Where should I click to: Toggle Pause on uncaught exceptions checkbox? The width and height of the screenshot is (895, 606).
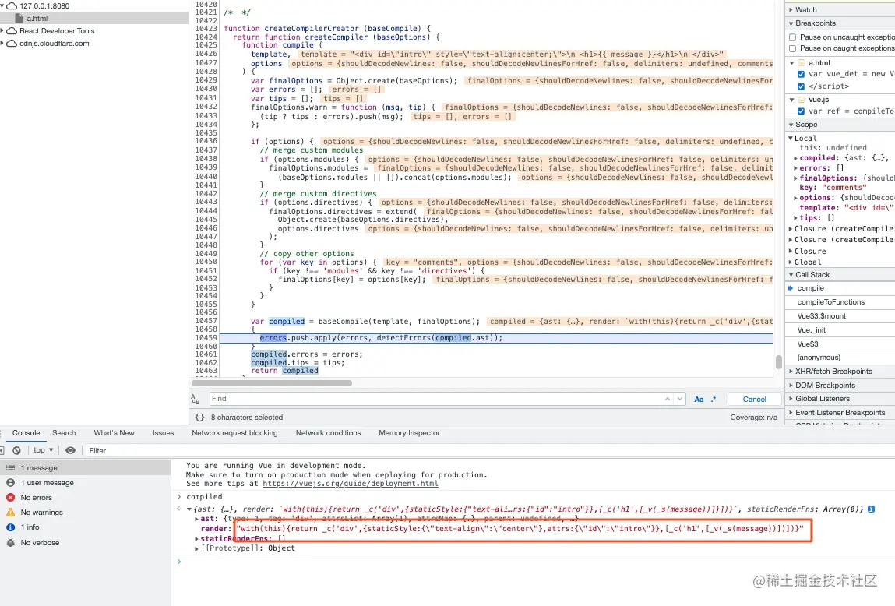pos(792,37)
